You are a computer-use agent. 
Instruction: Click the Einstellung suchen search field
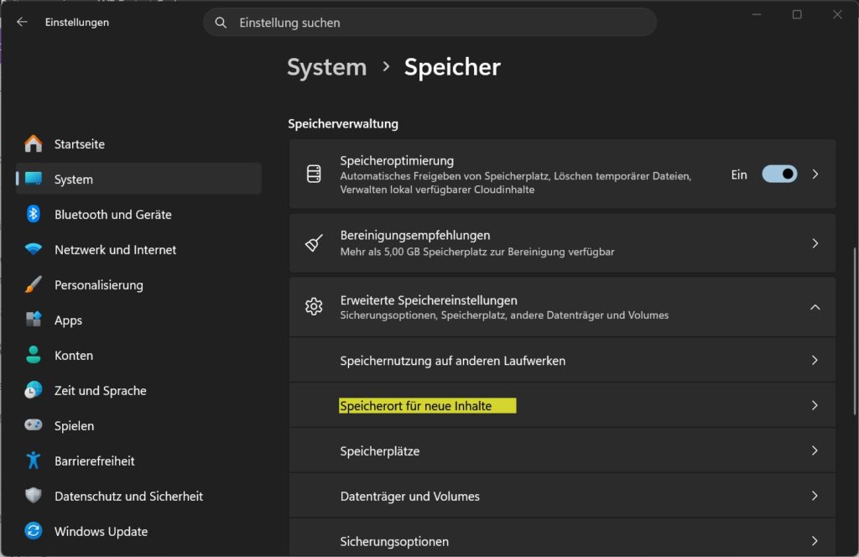430,23
